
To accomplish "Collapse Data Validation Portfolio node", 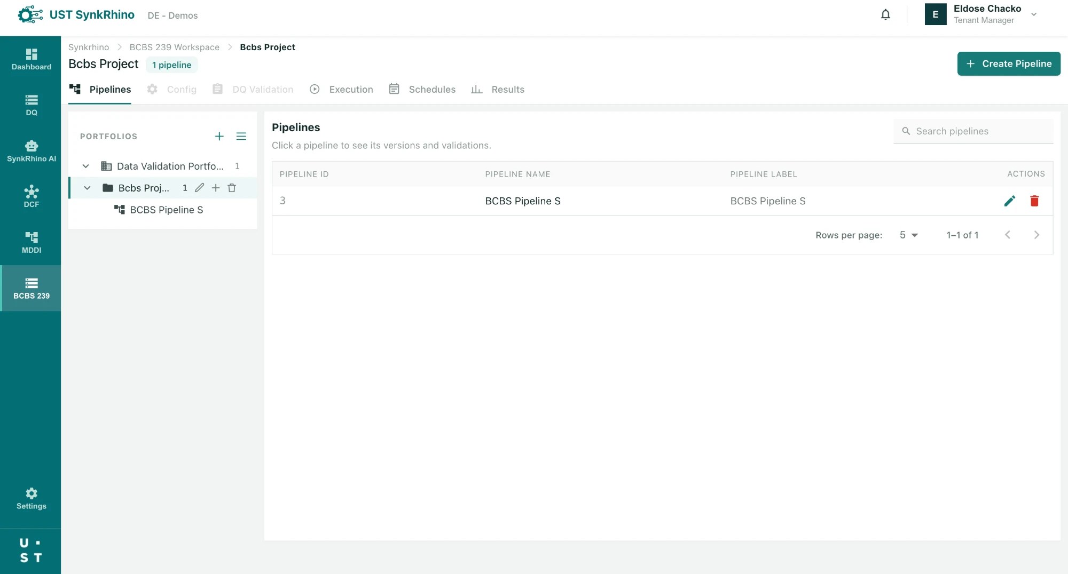I will [x=85, y=166].
